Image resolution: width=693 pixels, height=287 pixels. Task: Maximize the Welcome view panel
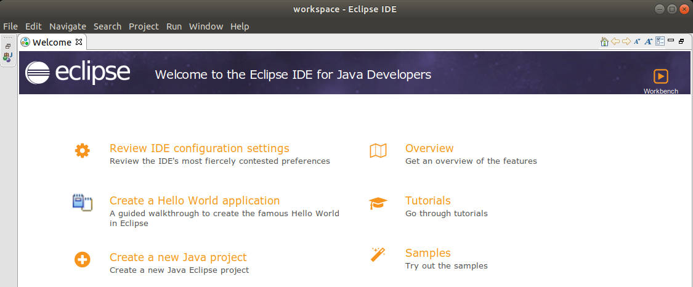pos(681,41)
